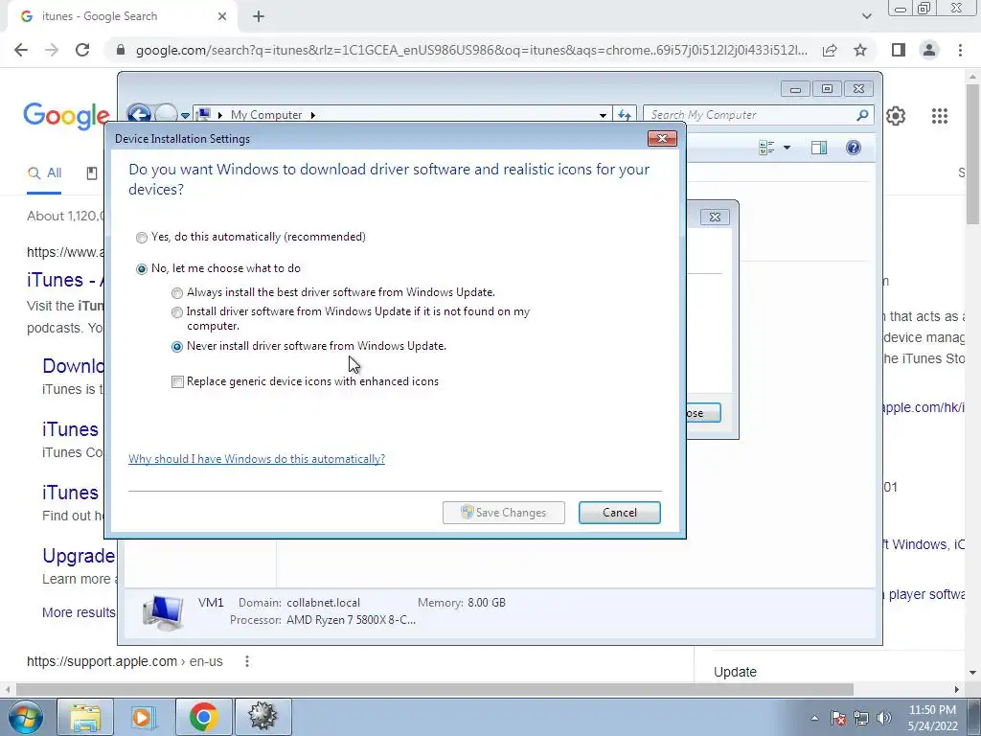This screenshot has width=981, height=736.
Task: Open the volume speaker tray icon
Action: coord(884,718)
